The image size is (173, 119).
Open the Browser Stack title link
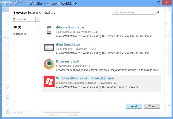click(x=68, y=61)
